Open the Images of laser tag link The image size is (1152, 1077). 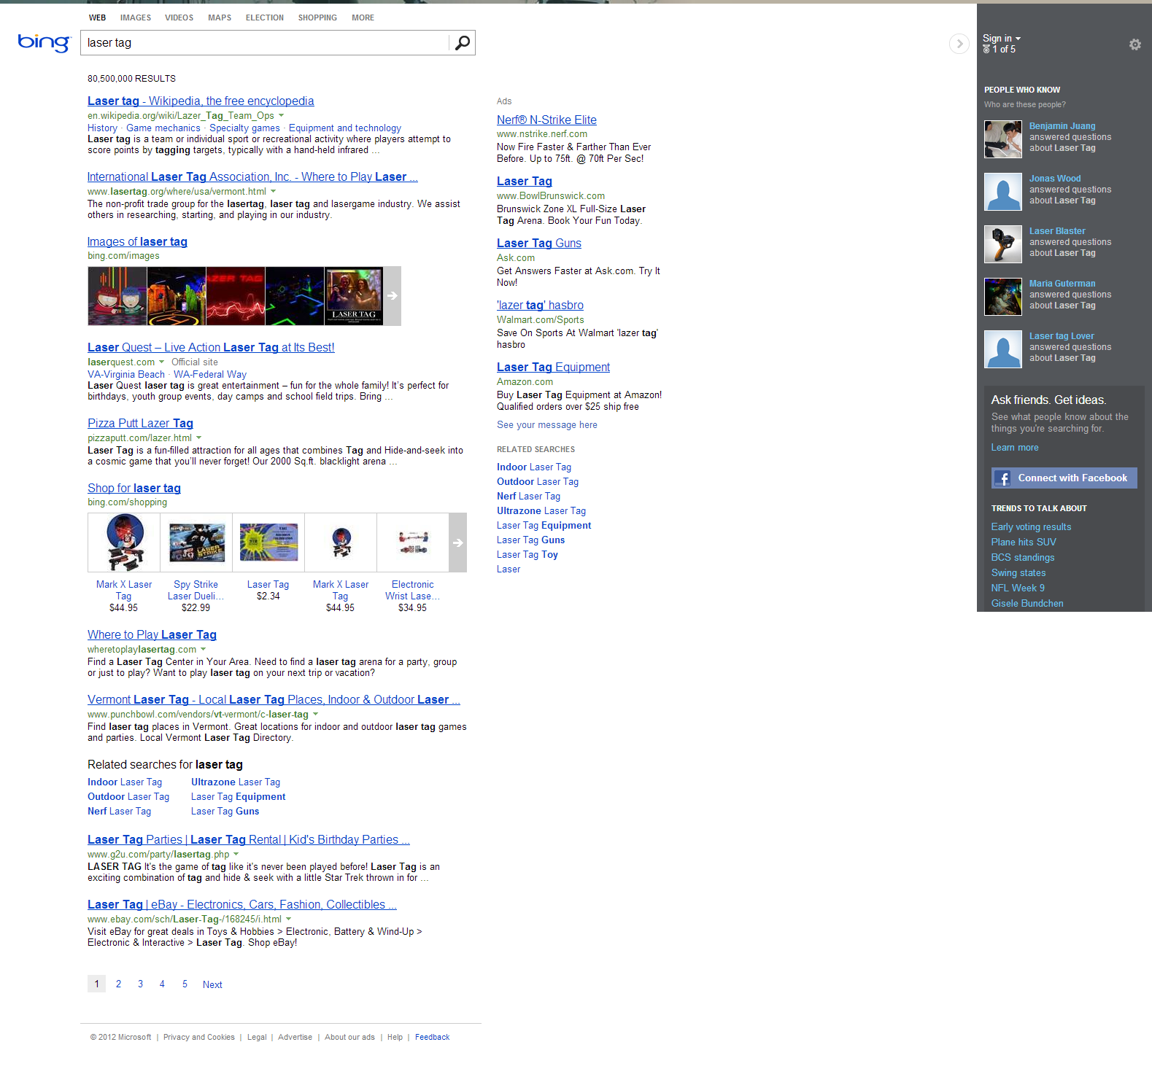click(137, 241)
